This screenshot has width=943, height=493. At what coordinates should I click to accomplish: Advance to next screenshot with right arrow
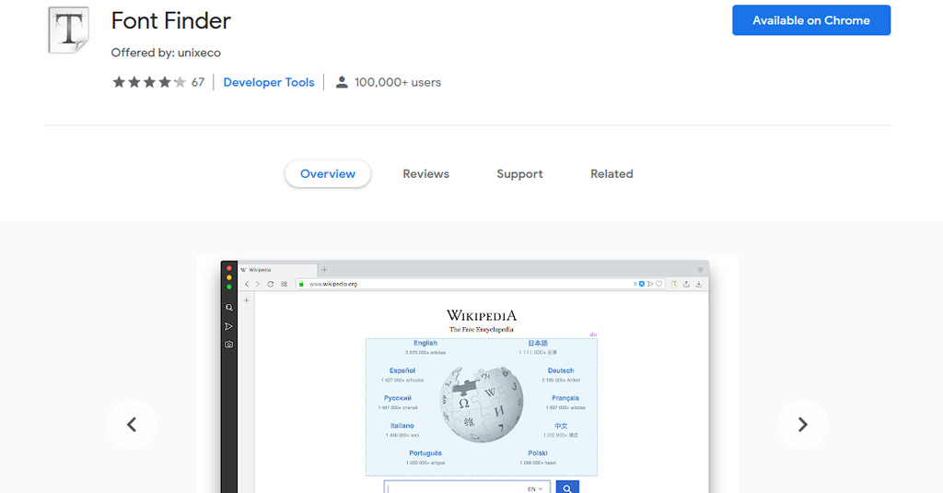(802, 425)
